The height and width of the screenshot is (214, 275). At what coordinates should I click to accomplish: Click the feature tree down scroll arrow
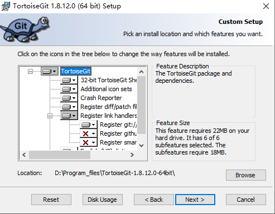tap(141, 146)
